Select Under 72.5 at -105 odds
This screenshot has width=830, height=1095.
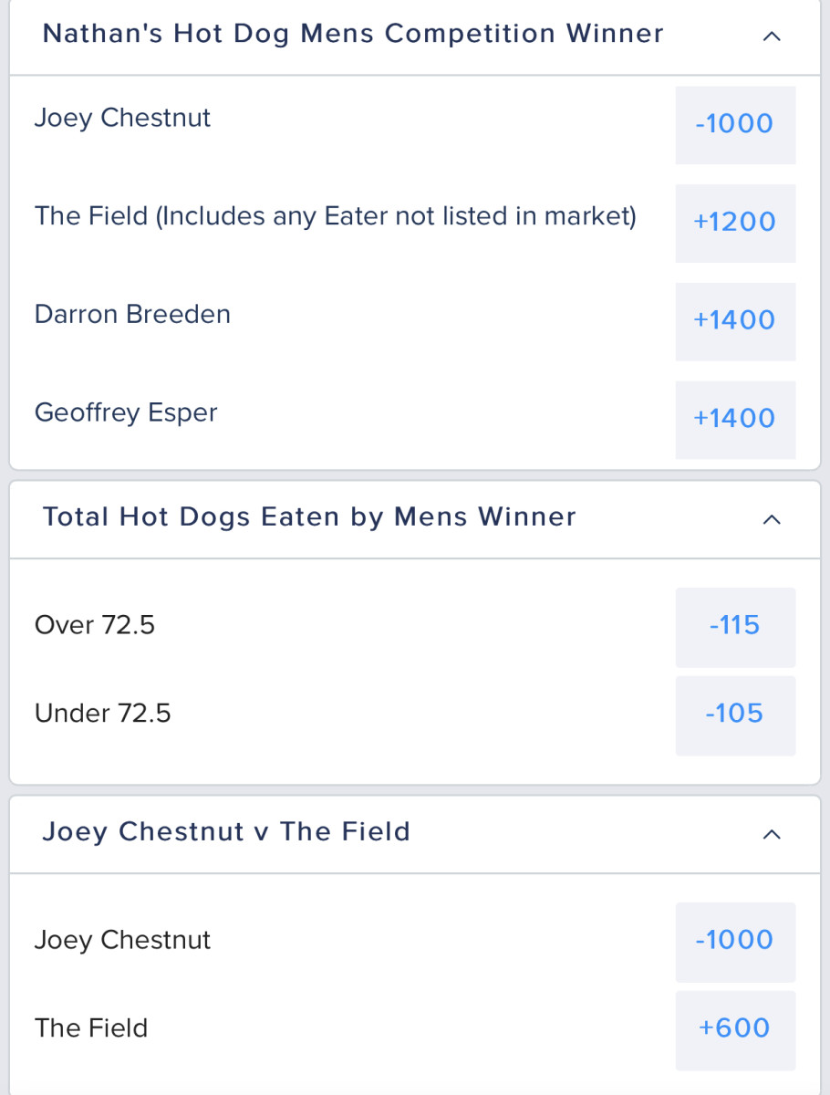pyautogui.click(x=735, y=714)
